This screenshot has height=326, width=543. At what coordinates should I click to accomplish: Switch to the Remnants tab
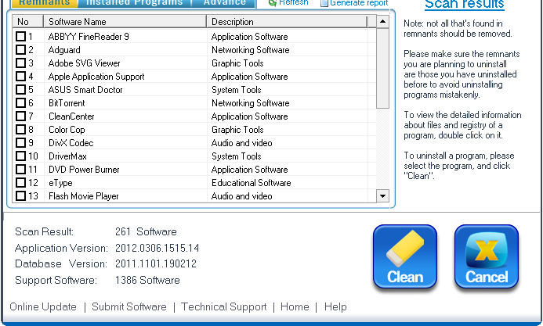[45, 3]
